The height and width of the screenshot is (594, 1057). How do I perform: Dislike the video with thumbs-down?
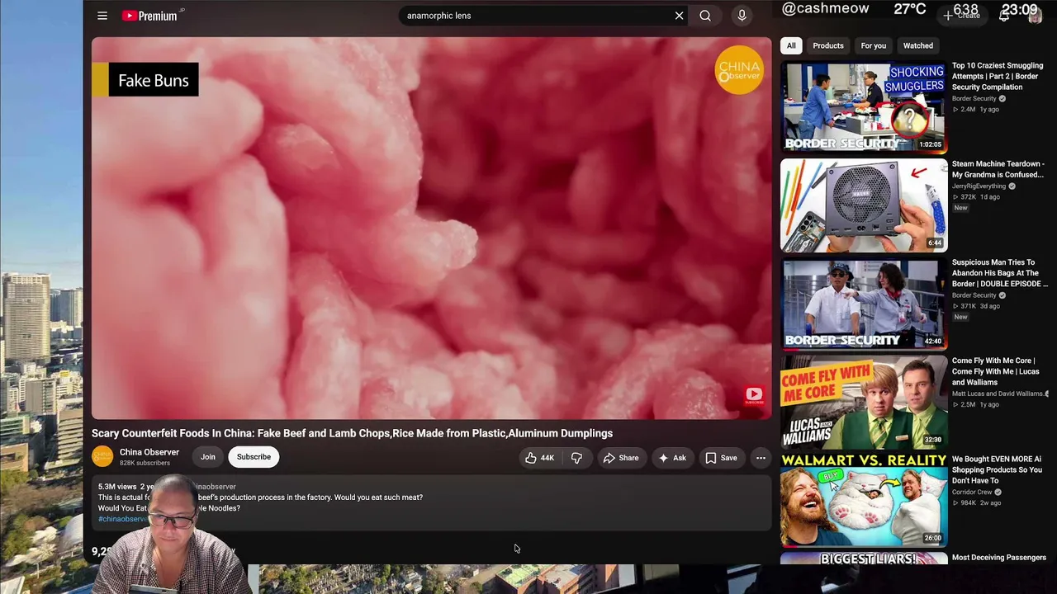click(576, 458)
